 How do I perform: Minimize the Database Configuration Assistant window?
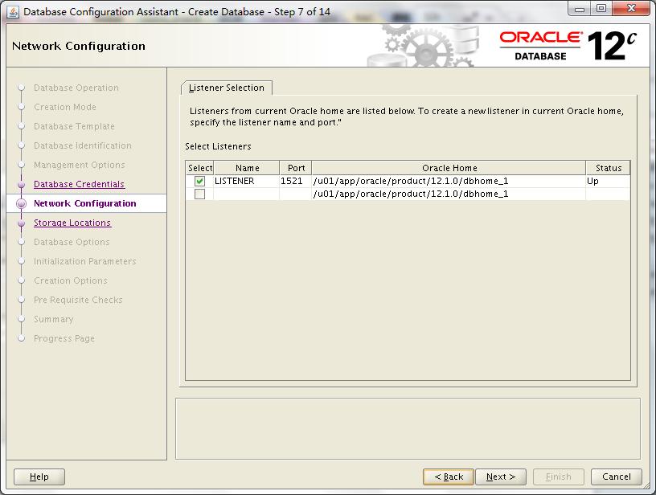pyautogui.click(x=580, y=9)
